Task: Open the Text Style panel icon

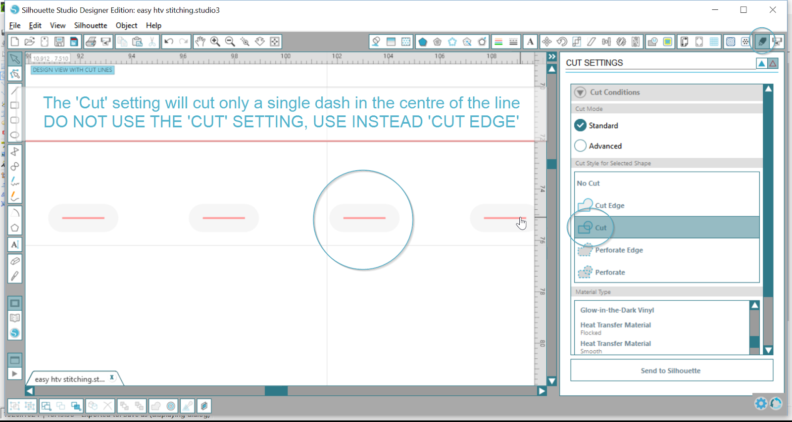Action: [x=530, y=42]
